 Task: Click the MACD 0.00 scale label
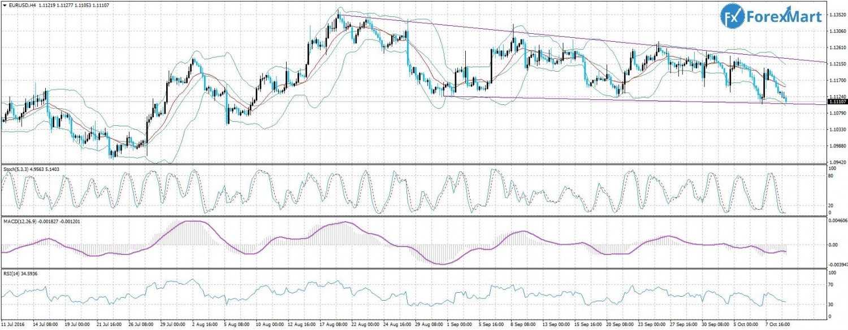pyautogui.click(x=833, y=245)
